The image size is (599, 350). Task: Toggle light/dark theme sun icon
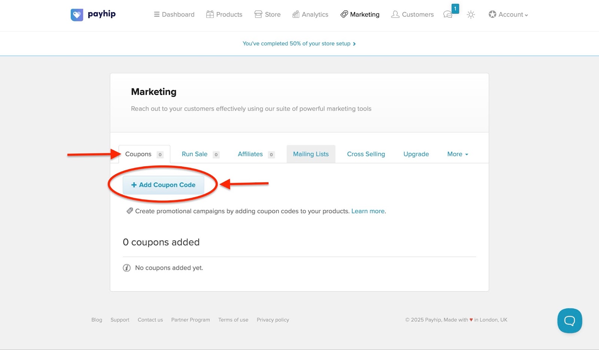(x=471, y=15)
